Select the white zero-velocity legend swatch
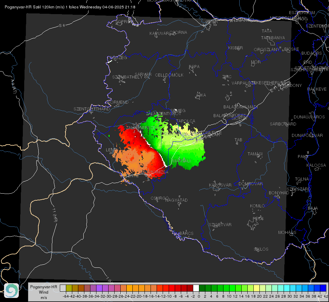 196,288
